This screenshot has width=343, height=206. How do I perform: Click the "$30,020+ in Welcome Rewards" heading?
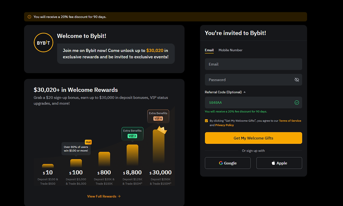[x=76, y=90]
